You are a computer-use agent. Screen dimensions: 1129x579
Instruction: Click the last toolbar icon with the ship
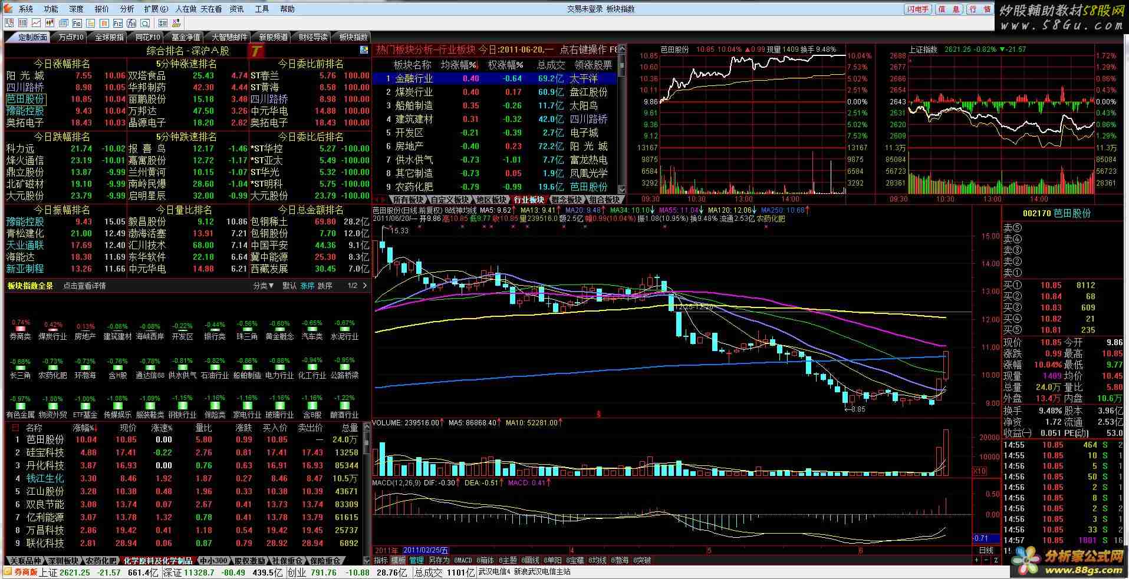click(x=176, y=24)
